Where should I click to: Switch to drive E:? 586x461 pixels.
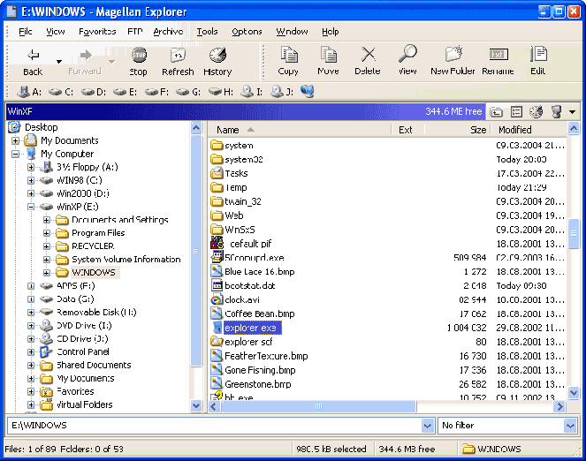tap(125, 92)
